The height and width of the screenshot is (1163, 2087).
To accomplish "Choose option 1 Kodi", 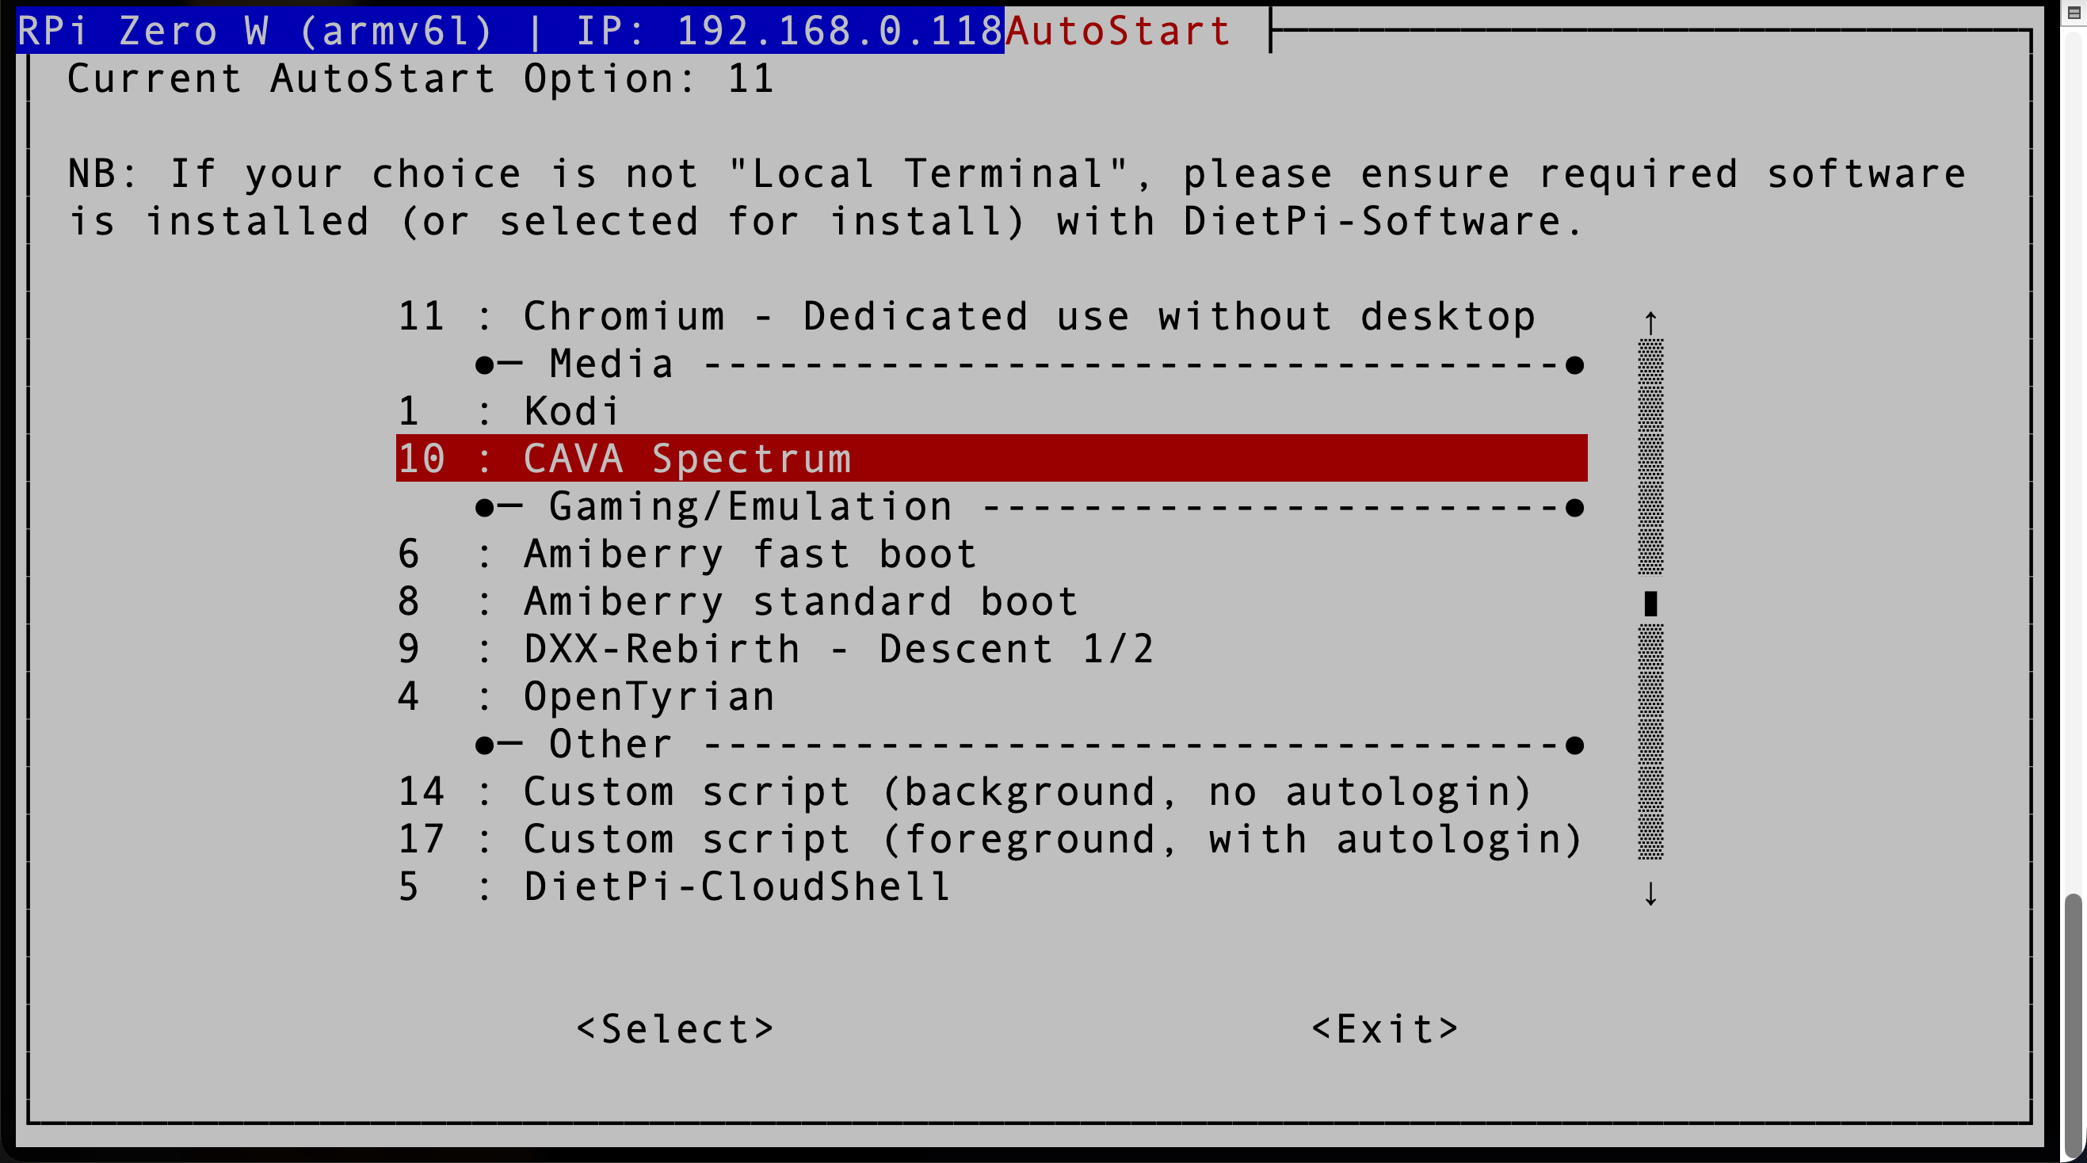I will [x=991, y=410].
